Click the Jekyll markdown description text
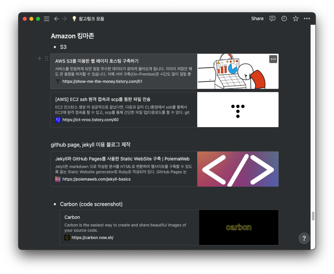Screen dimensions: 334x274 pyautogui.click(x=124, y=169)
